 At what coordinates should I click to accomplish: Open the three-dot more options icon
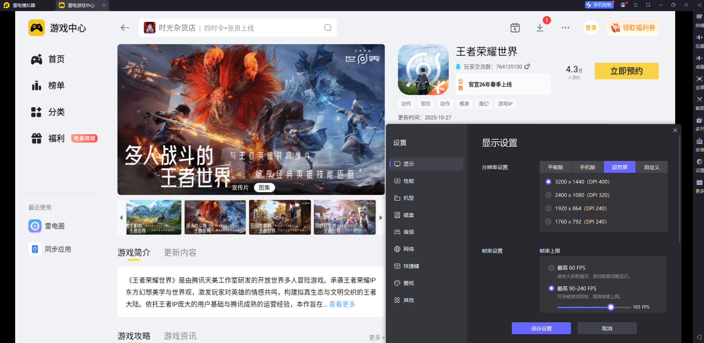click(565, 28)
